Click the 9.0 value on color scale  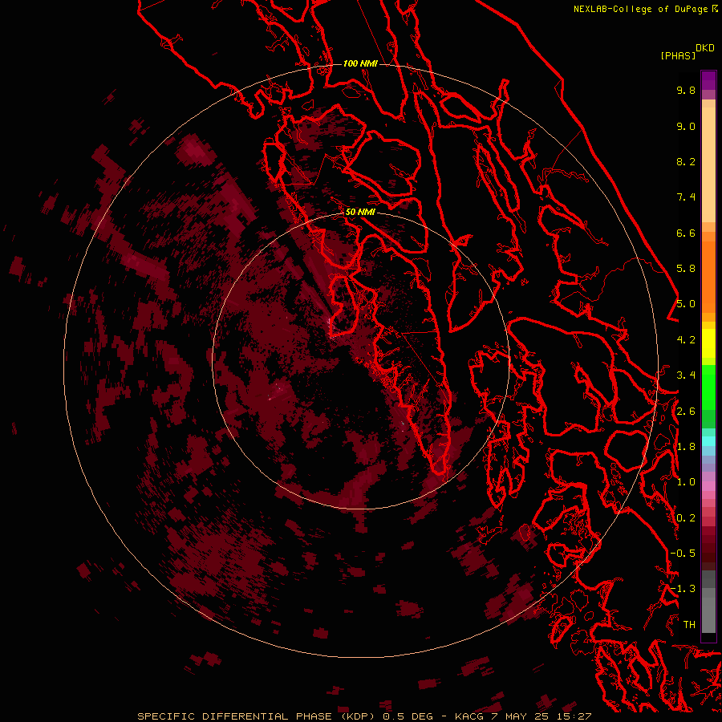pos(686,126)
